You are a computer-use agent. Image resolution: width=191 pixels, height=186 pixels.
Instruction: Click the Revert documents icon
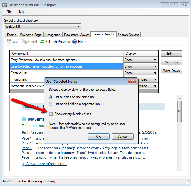(x=24, y=42)
